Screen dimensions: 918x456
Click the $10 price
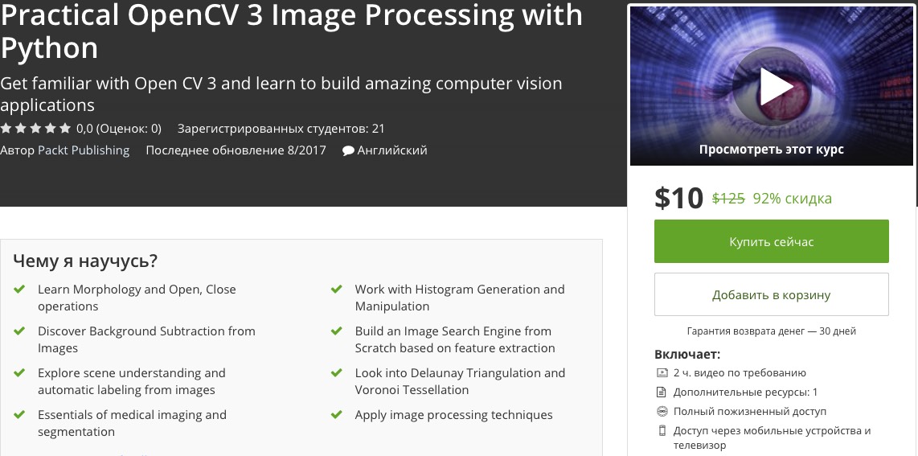click(x=678, y=198)
